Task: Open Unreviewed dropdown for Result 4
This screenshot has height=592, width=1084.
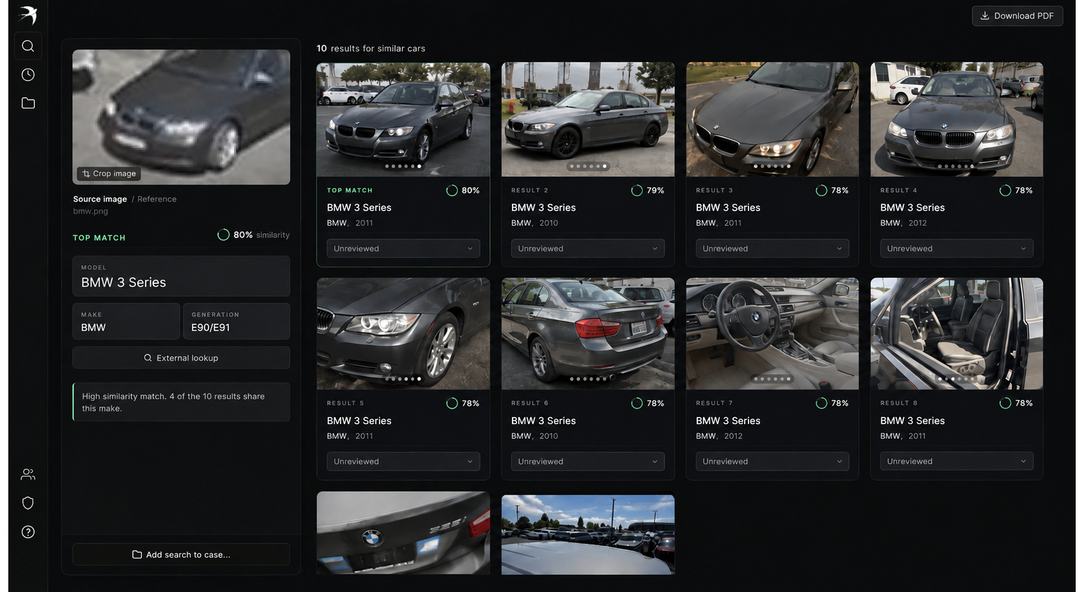Action: click(957, 248)
